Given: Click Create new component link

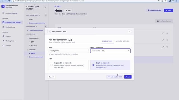Looking at the screenshot, I should pos(35,57).
